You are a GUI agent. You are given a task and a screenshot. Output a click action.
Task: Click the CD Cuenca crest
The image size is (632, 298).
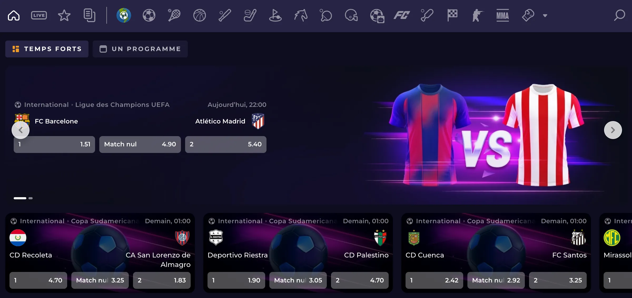point(414,238)
